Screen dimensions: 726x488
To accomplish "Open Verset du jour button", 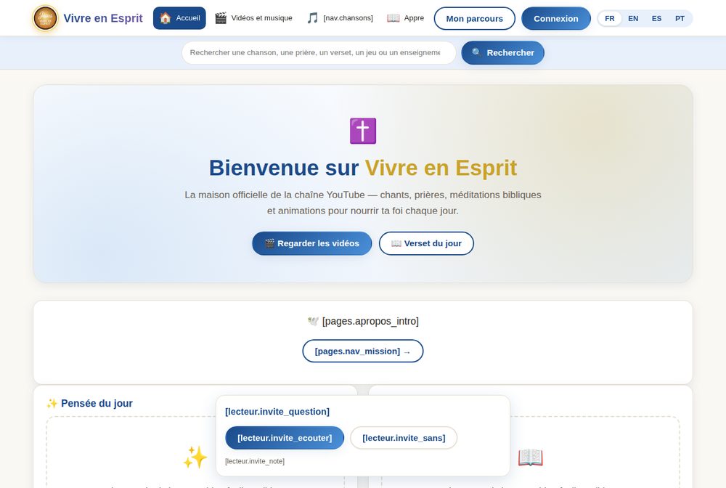I will click(x=426, y=243).
